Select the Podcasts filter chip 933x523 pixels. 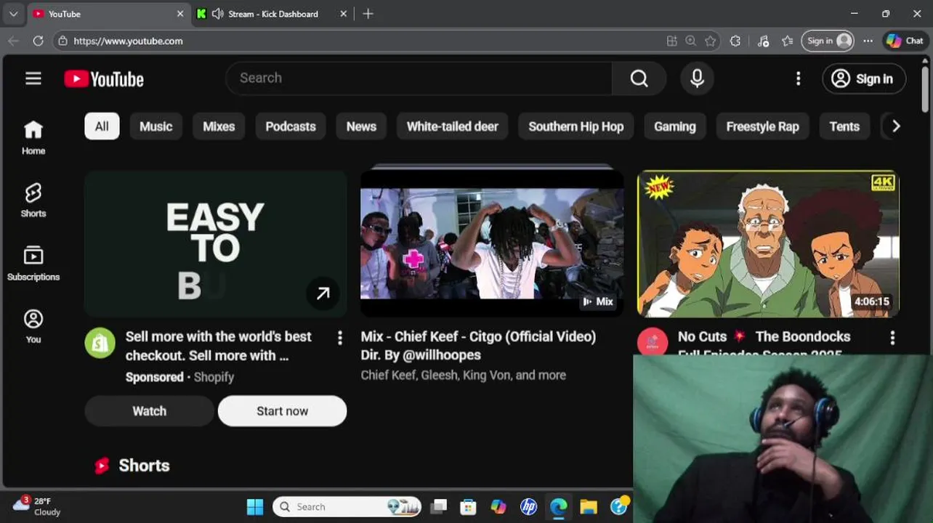pos(291,126)
